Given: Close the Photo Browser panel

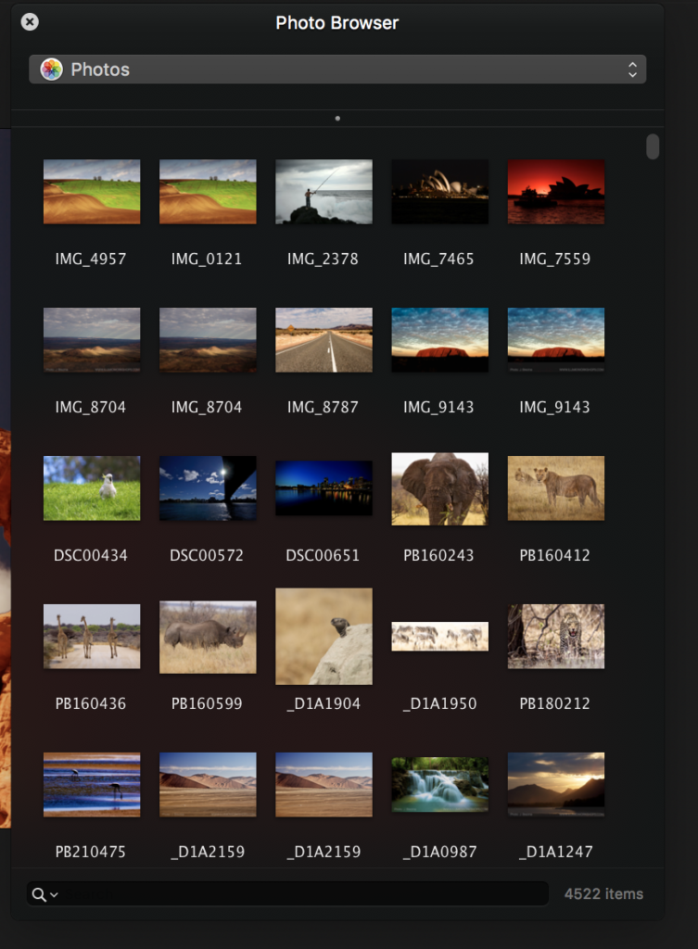Looking at the screenshot, I should [30, 22].
